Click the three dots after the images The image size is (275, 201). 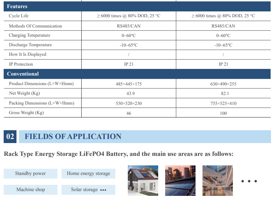coord(249,181)
